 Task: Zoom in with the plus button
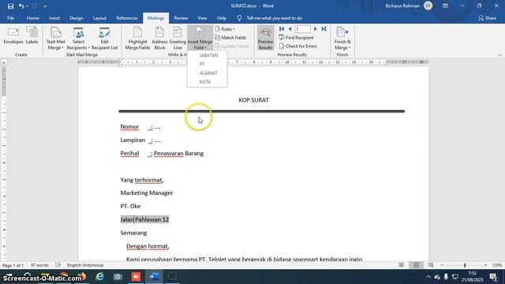point(485,265)
